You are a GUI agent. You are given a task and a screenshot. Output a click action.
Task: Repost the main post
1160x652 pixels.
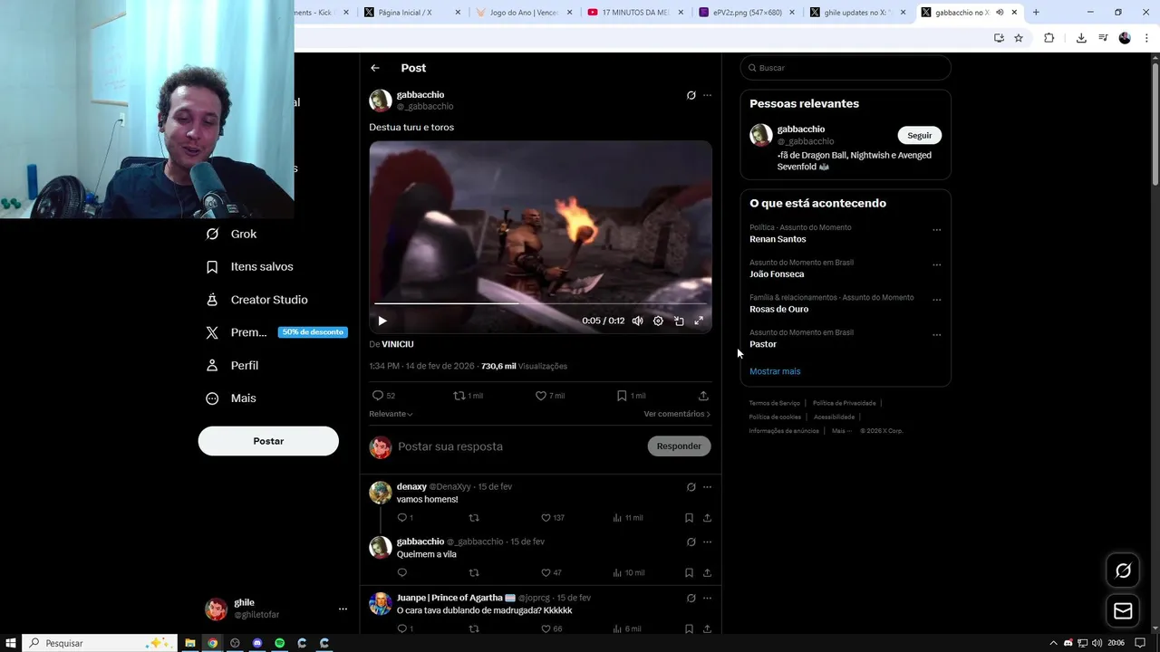pyautogui.click(x=469, y=396)
